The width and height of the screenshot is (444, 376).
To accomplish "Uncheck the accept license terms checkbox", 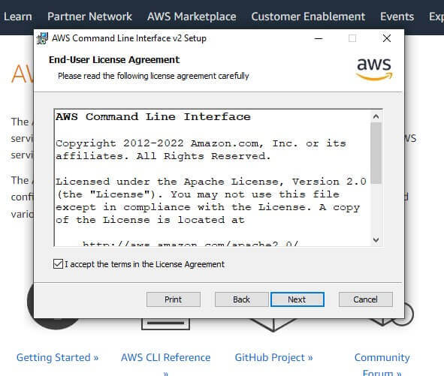I will point(59,264).
